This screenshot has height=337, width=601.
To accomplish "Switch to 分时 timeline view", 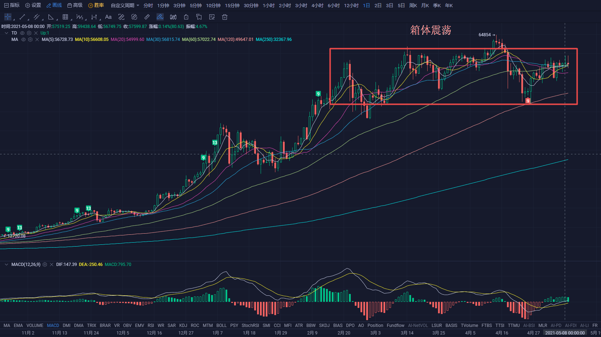I will (x=148, y=5).
